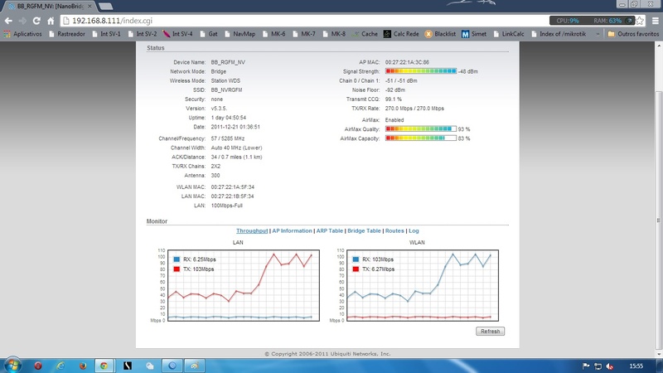Image resolution: width=663 pixels, height=373 pixels.
Task: Open the Int SV-4 bookmark
Action: pos(178,34)
